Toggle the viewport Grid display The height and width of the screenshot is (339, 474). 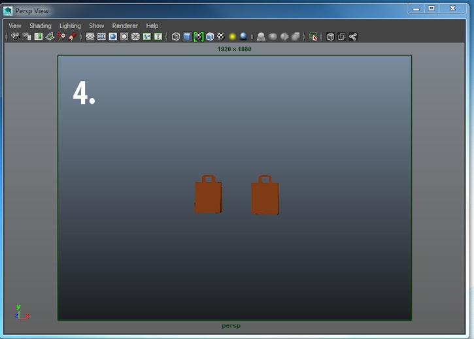point(90,37)
